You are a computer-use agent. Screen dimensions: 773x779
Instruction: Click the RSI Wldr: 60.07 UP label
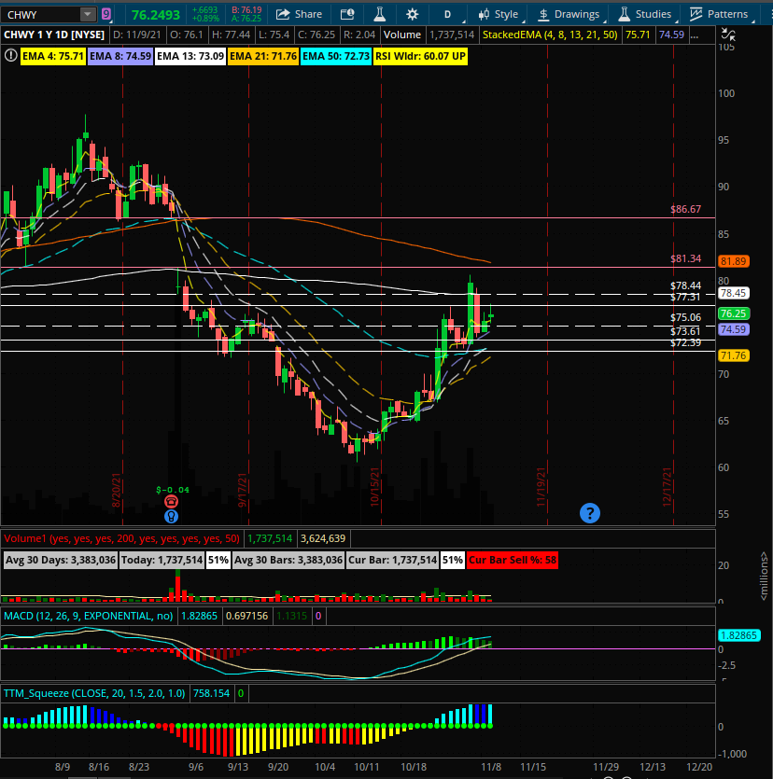click(420, 56)
